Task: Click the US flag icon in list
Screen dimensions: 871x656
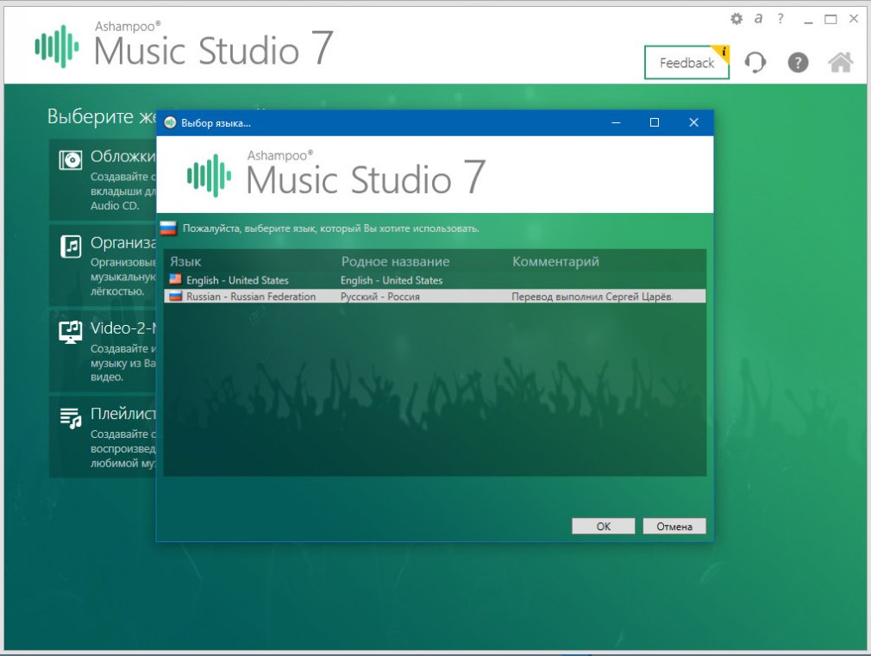Action: 176,279
